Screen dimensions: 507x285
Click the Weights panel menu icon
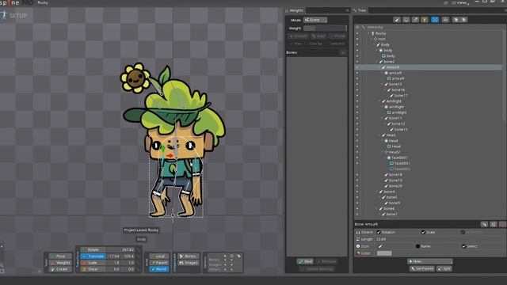click(x=347, y=10)
